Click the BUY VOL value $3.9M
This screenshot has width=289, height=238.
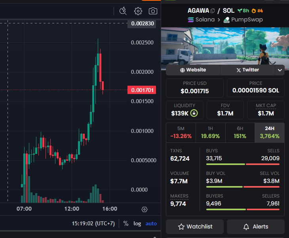pos(214,181)
